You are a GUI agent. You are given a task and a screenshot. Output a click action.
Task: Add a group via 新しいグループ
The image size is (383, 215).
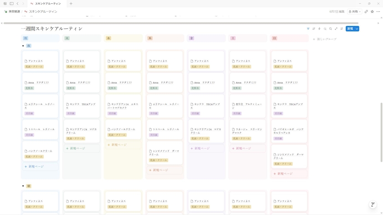pyautogui.click(x=325, y=39)
